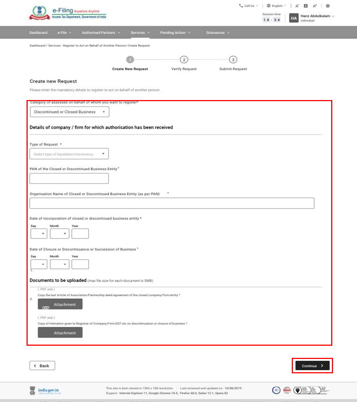Increase the page font size
This screenshot has height=402, width=357.
pyautogui.click(x=315, y=6)
